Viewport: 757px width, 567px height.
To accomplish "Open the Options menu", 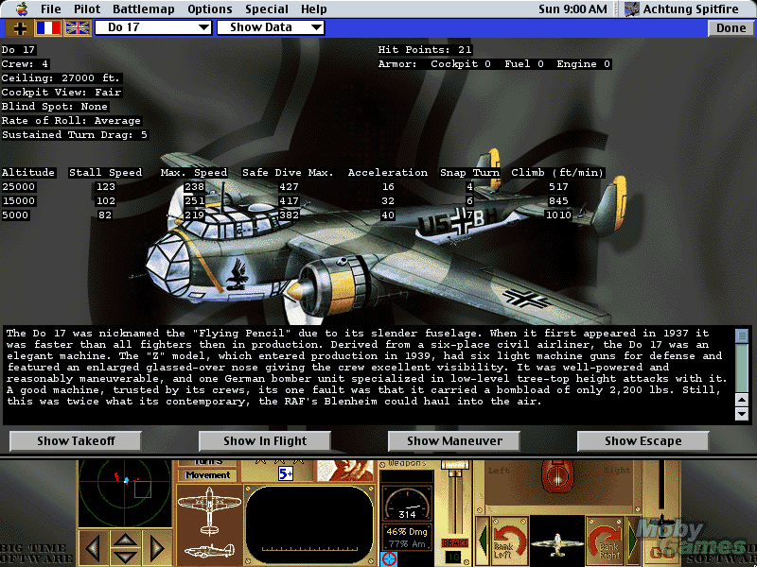I will 209,9.
